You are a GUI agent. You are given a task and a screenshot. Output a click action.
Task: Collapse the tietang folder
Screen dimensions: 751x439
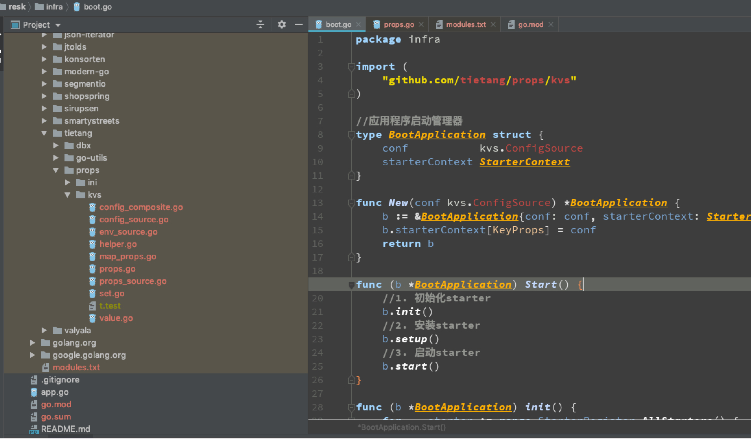pyautogui.click(x=44, y=133)
